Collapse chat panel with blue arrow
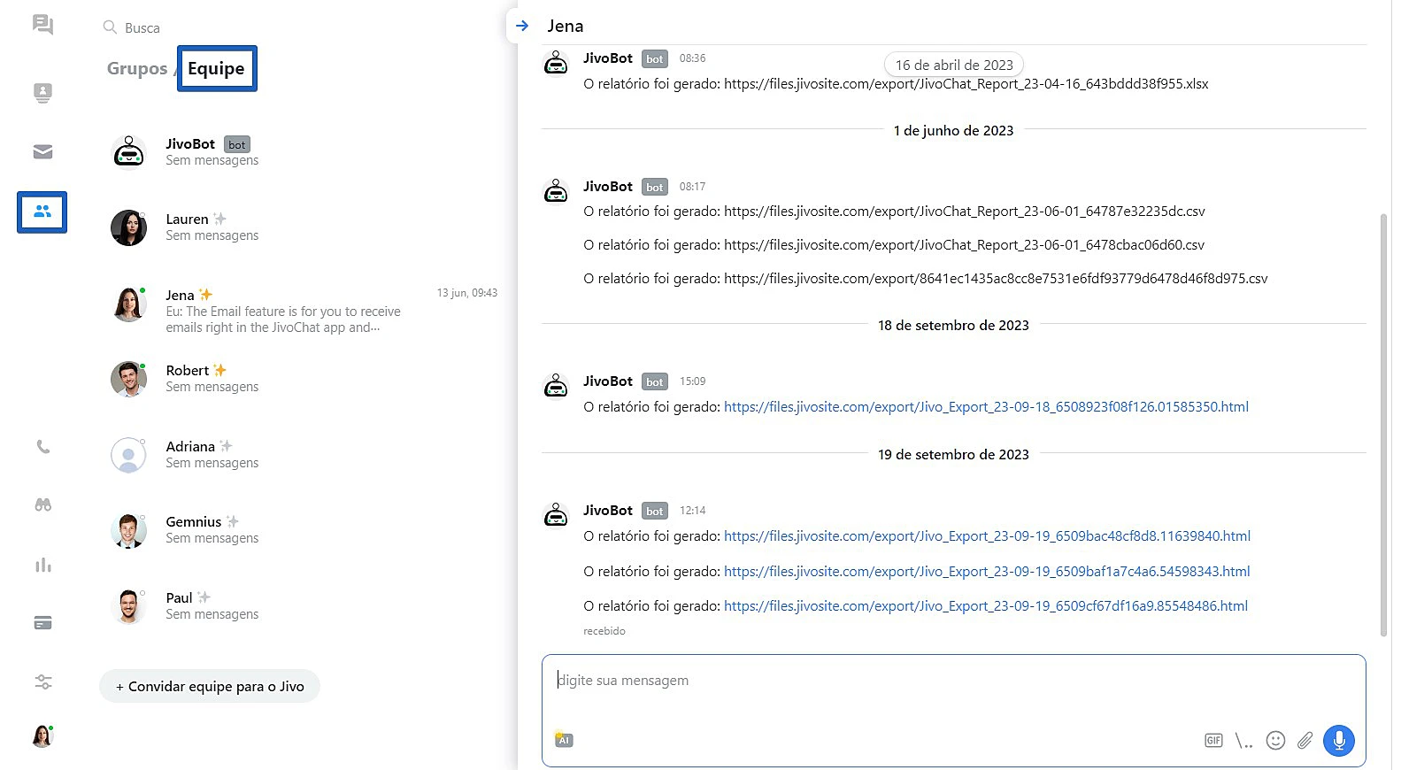Image resolution: width=1401 pixels, height=770 pixels. pos(522,26)
